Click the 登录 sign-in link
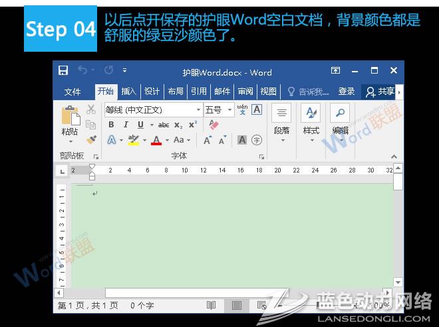439x327 pixels. pos(347,92)
